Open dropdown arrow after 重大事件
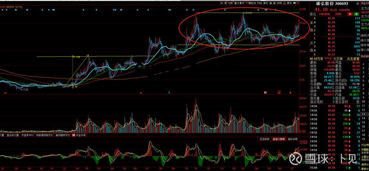Image resolution: width=369 pixels, height=171 pixels. tap(247, 3)
